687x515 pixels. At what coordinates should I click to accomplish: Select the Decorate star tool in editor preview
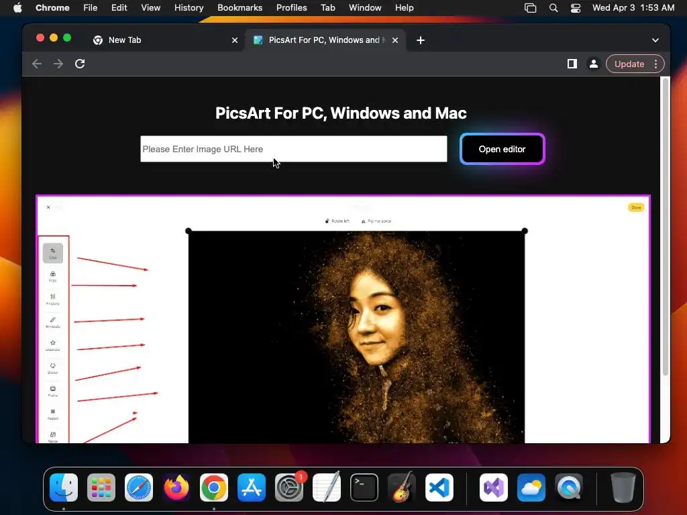(52, 345)
